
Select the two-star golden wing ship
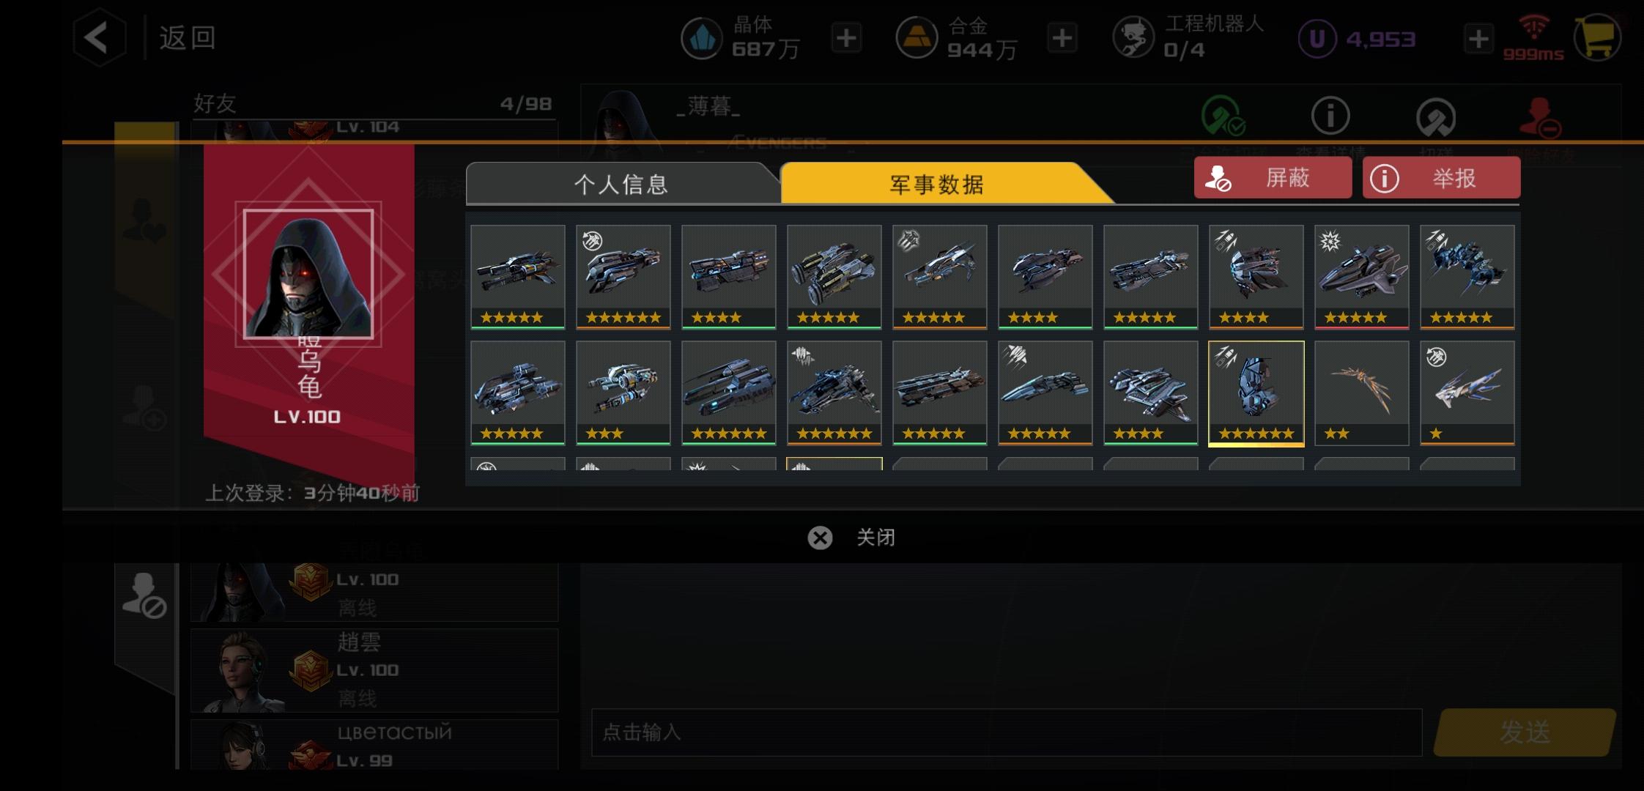tap(1361, 393)
